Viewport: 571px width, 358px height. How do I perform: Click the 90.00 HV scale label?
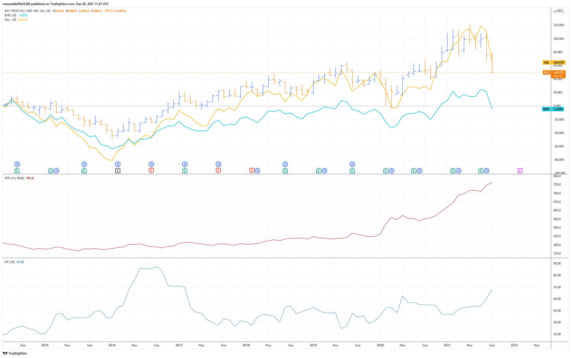(x=557, y=264)
